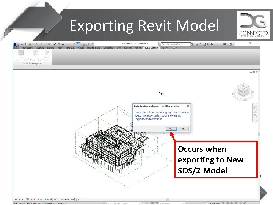The width and height of the screenshot is (273, 205).
Task: Click the Undo arrow in quick access toolbar
Action: pyautogui.click(x=36, y=44)
